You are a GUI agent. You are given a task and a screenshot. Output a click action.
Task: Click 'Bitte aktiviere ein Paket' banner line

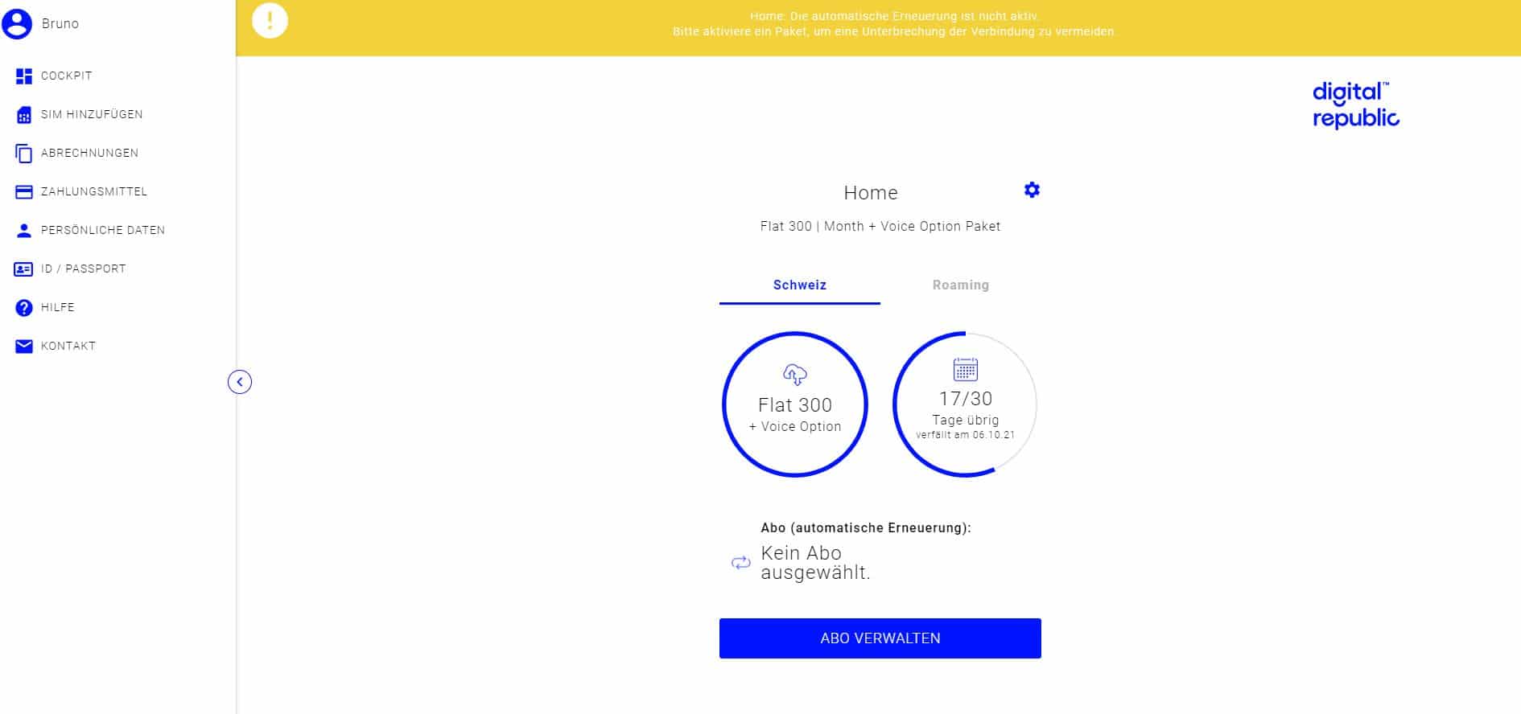(894, 32)
